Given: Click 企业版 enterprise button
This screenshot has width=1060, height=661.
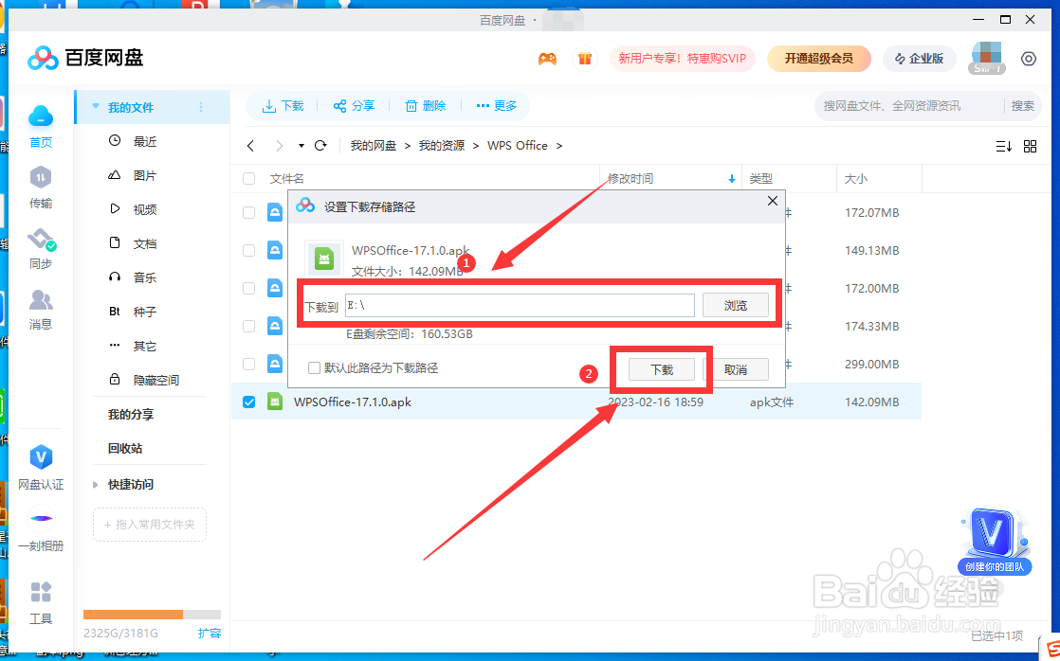Looking at the screenshot, I should pyautogui.click(x=920, y=59).
